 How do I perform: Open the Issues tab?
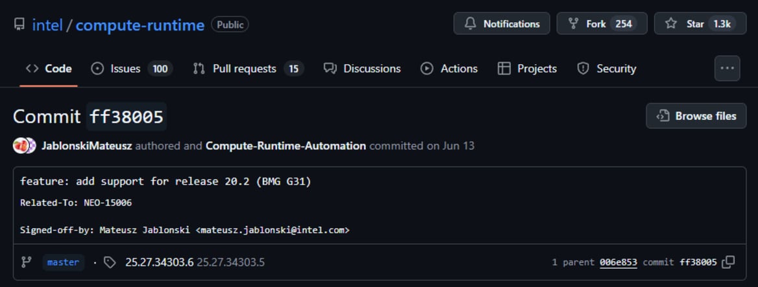pyautogui.click(x=132, y=69)
